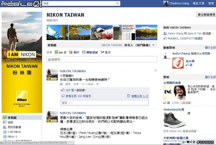Click 顯示全部 beside 贊助
The image size is (216, 145).
pos(210,77)
